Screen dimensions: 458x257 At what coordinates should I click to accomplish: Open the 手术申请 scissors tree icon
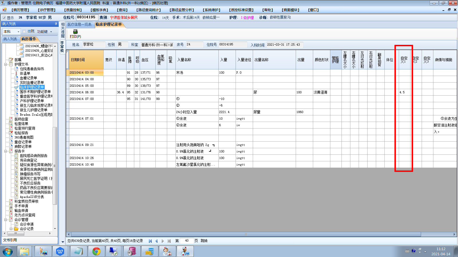click(x=11, y=206)
